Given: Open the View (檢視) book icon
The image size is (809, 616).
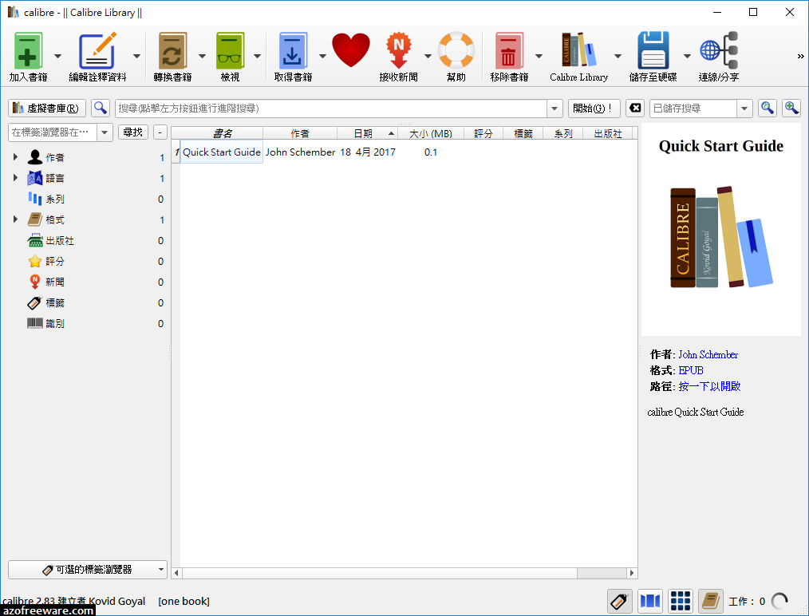Looking at the screenshot, I should (230, 50).
